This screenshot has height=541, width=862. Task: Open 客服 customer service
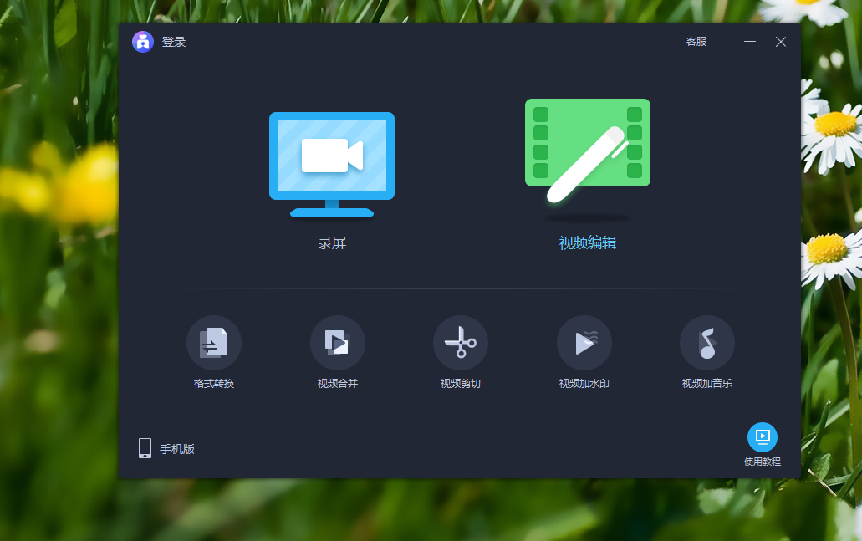point(696,42)
